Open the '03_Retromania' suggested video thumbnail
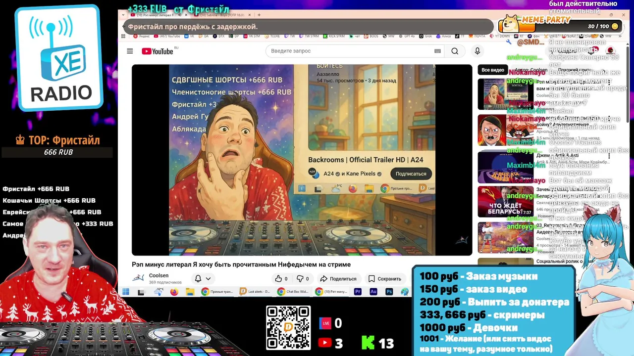This screenshot has height=356, width=634. click(x=505, y=238)
